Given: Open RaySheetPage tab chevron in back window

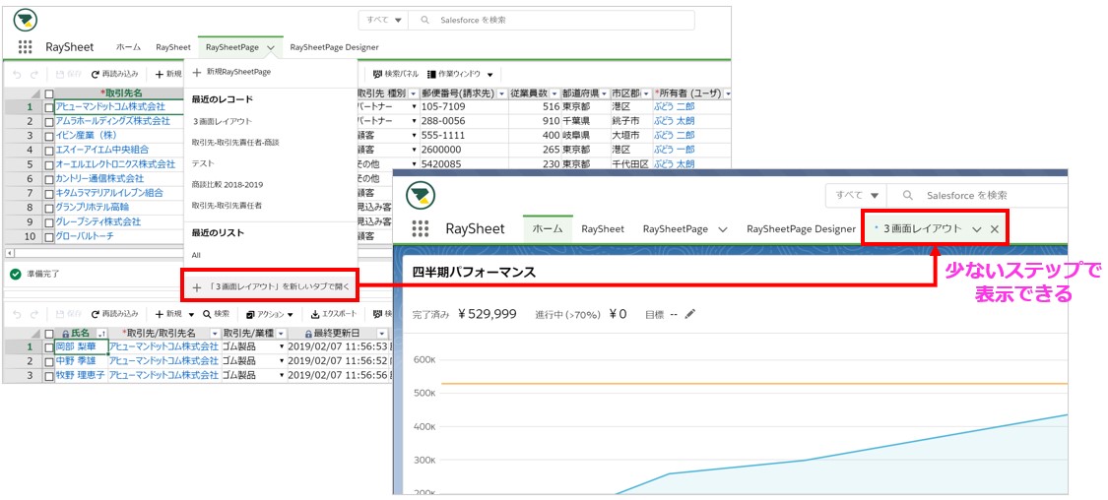Looking at the screenshot, I should pyautogui.click(x=271, y=47).
